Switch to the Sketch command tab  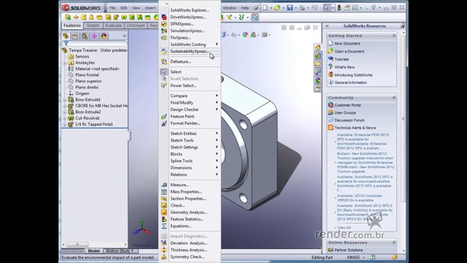(x=93, y=26)
